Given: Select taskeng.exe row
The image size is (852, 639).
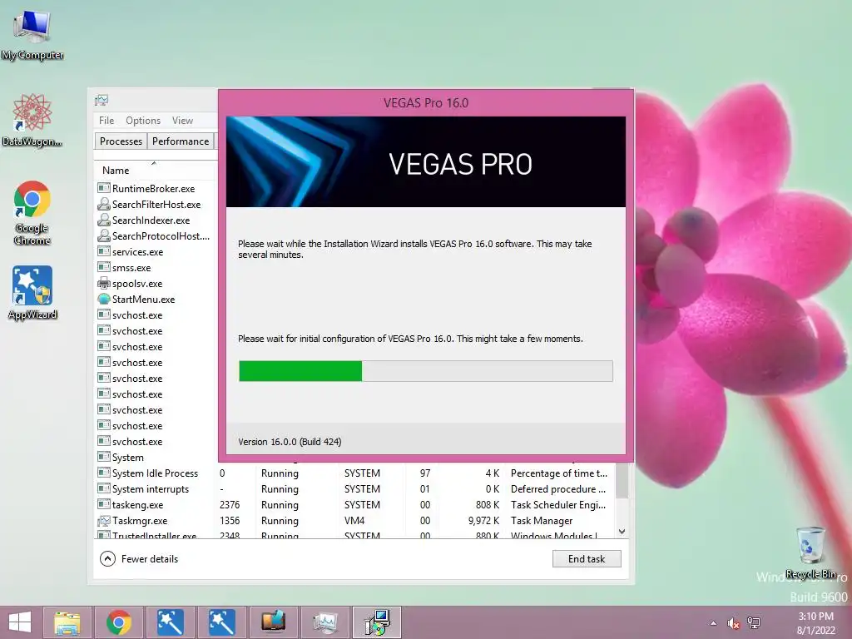Looking at the screenshot, I should tap(355, 505).
